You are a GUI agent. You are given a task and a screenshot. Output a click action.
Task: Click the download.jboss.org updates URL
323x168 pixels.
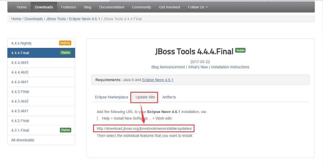coord(144,128)
